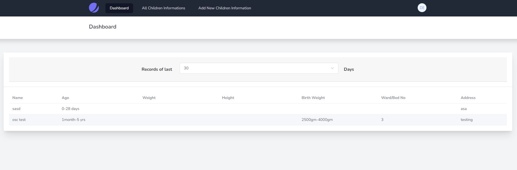Open All Children Informations page
The image size is (517, 170).
(x=163, y=8)
